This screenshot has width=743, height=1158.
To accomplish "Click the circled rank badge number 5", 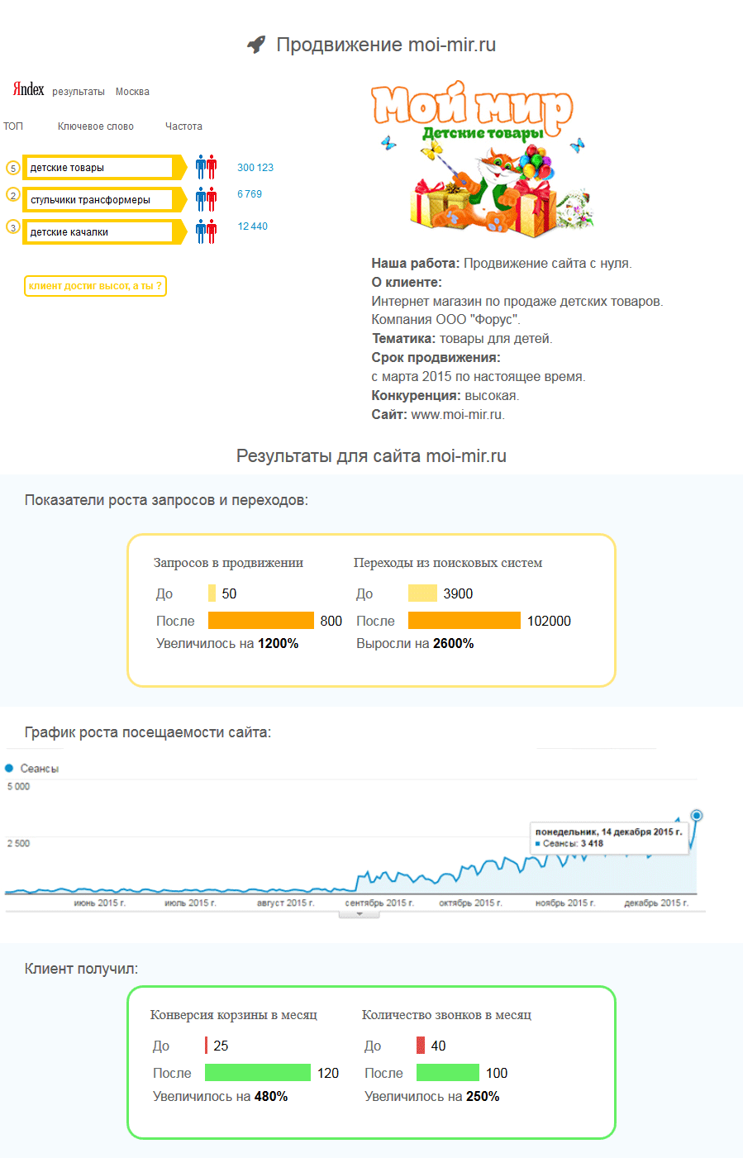I will 12,168.
